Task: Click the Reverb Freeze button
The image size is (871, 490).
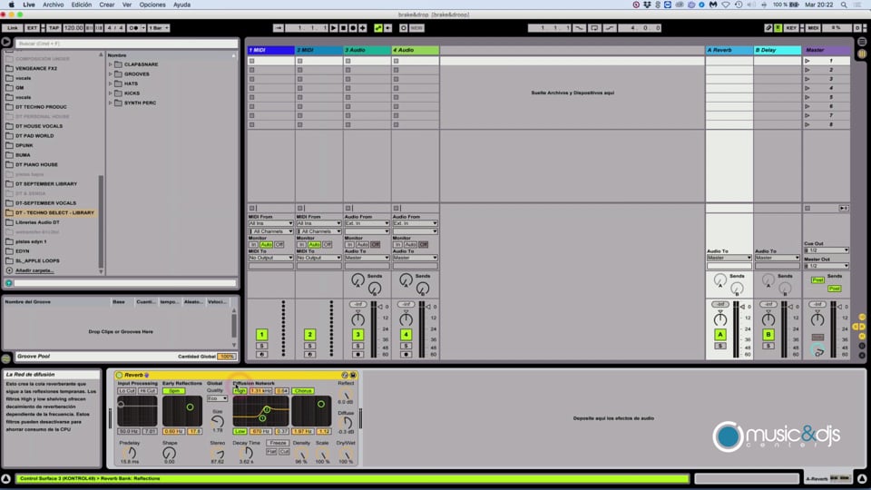Action: click(278, 443)
